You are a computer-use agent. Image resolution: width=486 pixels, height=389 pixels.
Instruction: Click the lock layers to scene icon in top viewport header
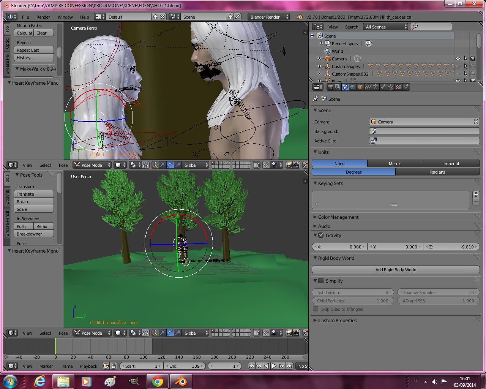(x=257, y=165)
